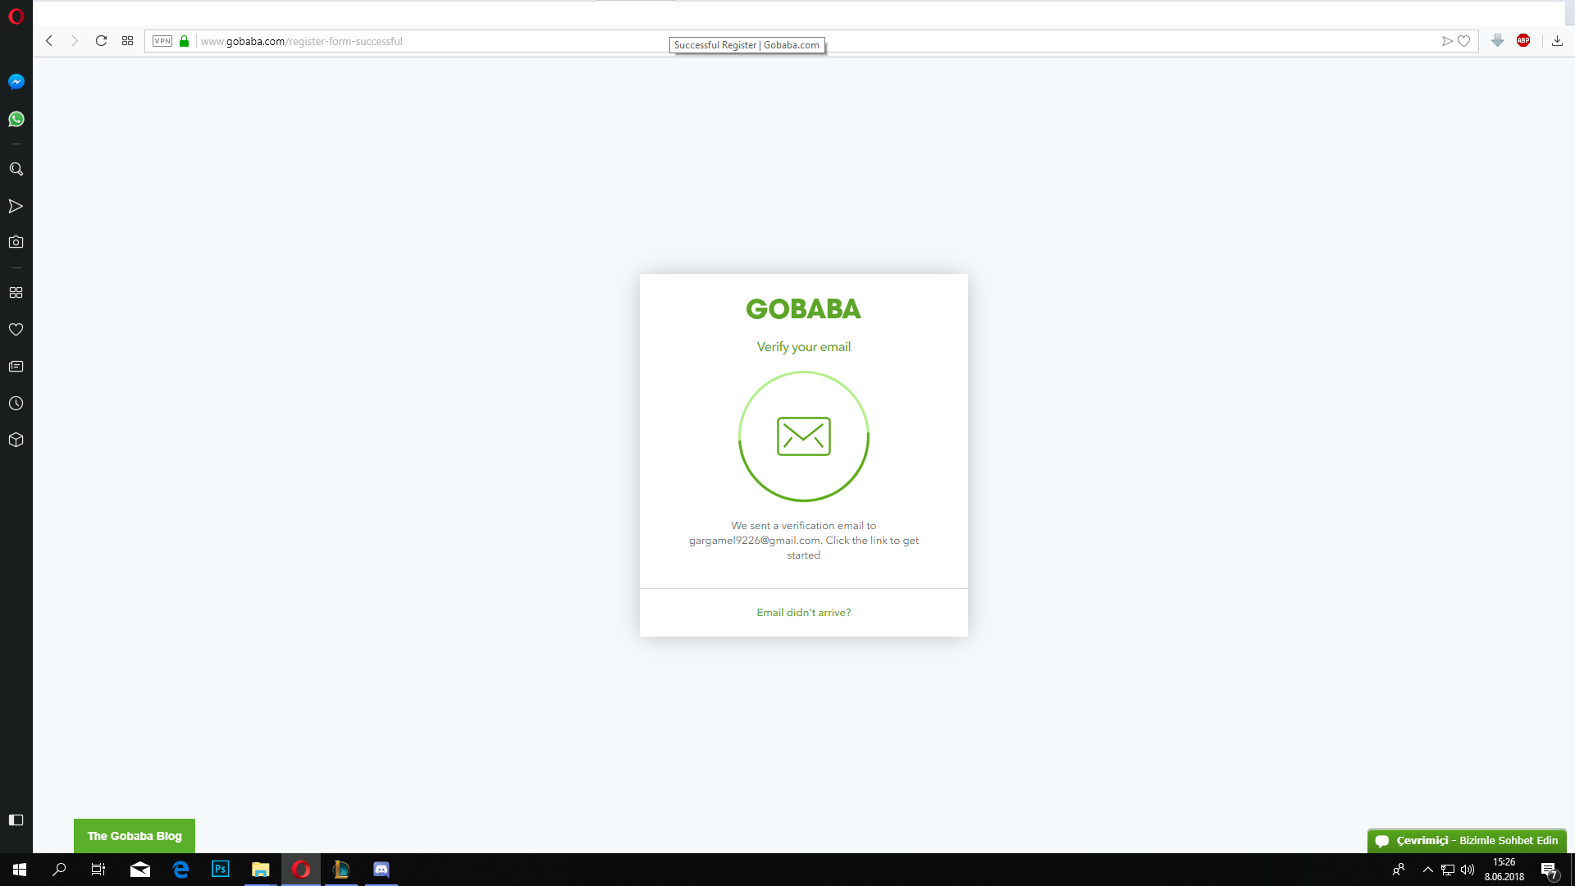Expand hidden system tray icons
This screenshot has width=1575, height=886.
point(1427,870)
